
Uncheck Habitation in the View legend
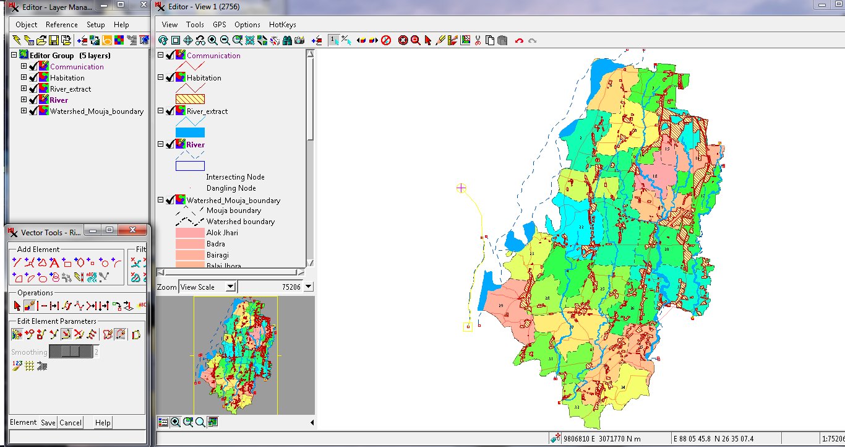pyautogui.click(x=170, y=78)
